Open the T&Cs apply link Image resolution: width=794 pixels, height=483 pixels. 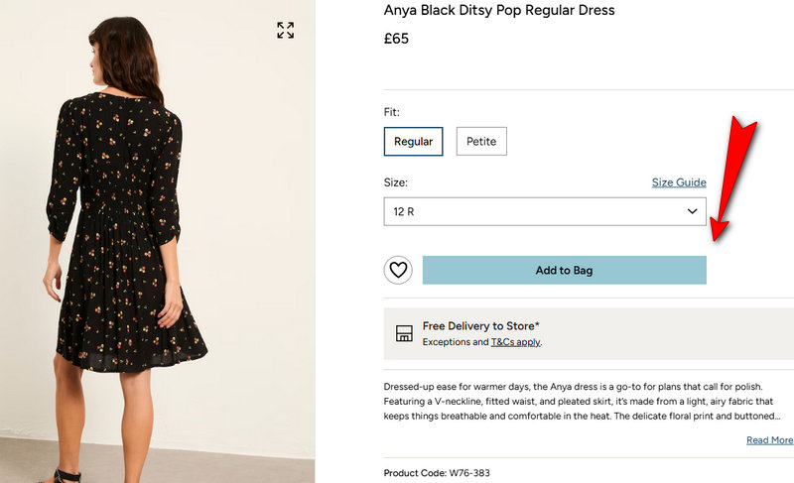pyautogui.click(x=515, y=342)
